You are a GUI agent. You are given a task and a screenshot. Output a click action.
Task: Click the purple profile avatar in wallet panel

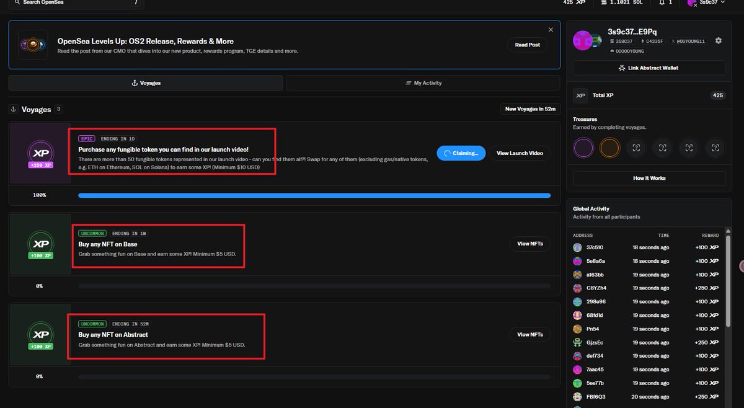click(x=583, y=41)
